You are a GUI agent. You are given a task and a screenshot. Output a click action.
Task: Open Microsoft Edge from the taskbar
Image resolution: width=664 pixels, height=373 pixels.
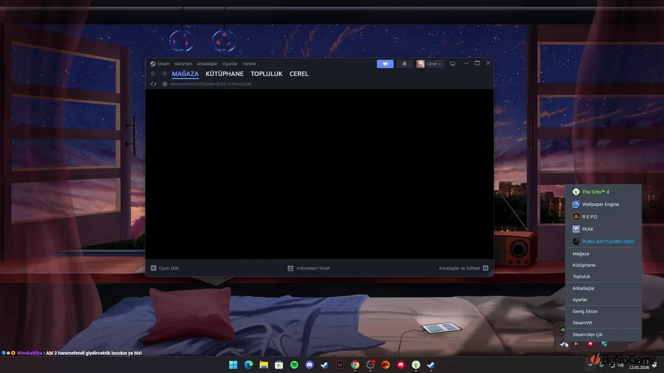click(x=248, y=365)
